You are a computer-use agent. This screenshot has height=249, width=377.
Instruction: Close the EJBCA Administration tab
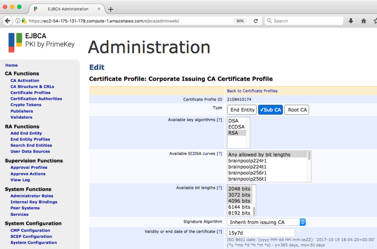(100, 9)
